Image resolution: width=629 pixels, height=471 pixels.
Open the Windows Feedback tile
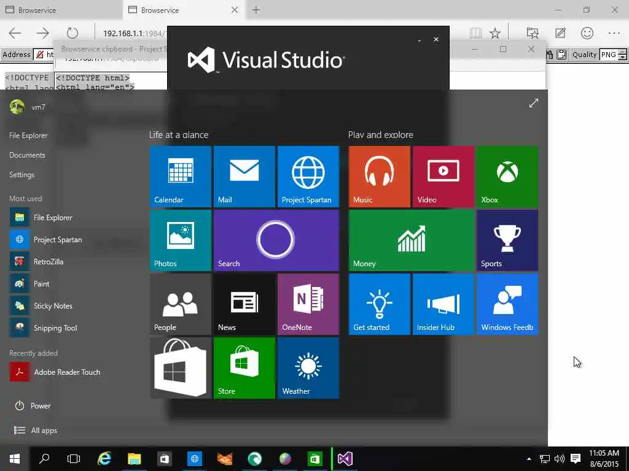(x=507, y=304)
